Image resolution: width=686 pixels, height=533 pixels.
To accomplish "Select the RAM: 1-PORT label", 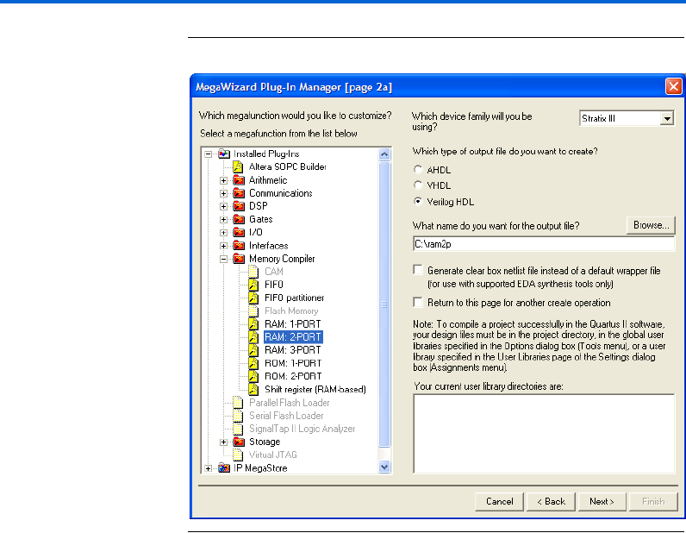I will tap(293, 324).
